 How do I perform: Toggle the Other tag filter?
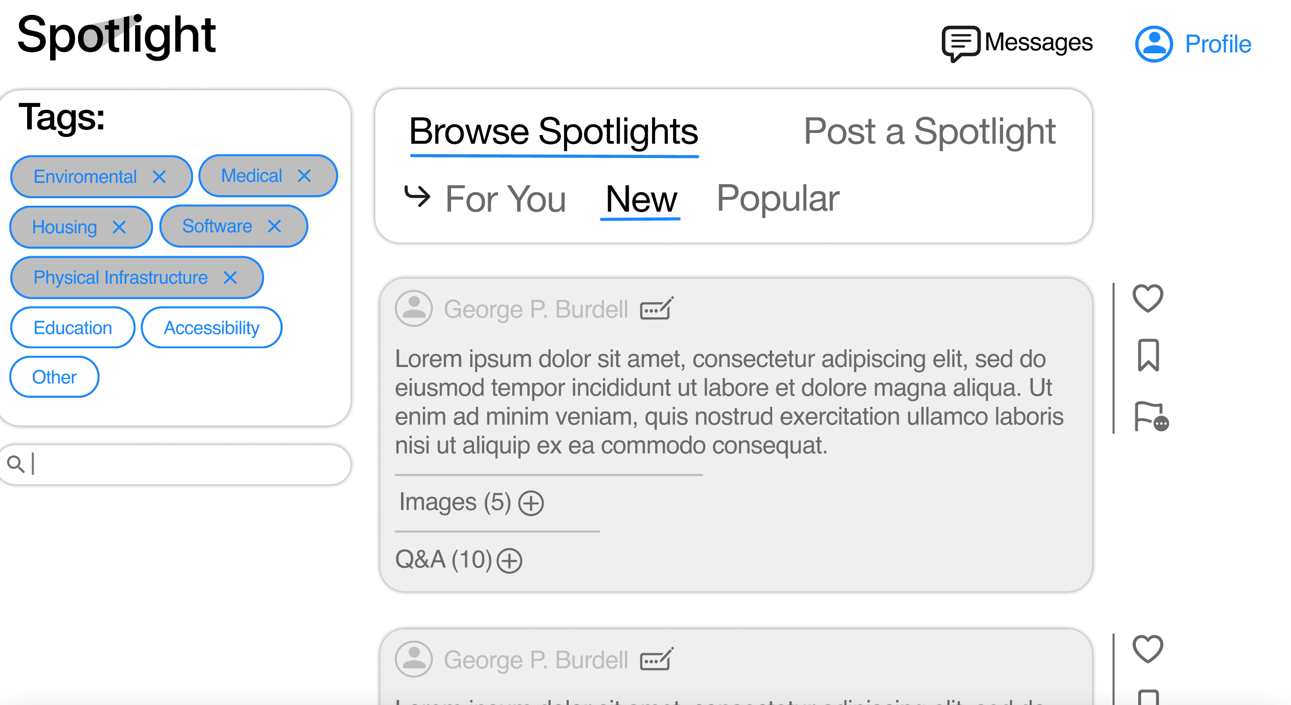[54, 376]
